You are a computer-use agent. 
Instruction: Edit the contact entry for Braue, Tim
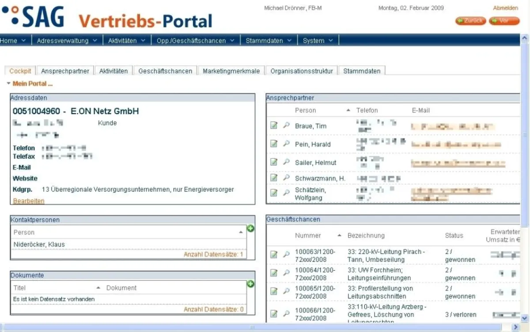274,125
